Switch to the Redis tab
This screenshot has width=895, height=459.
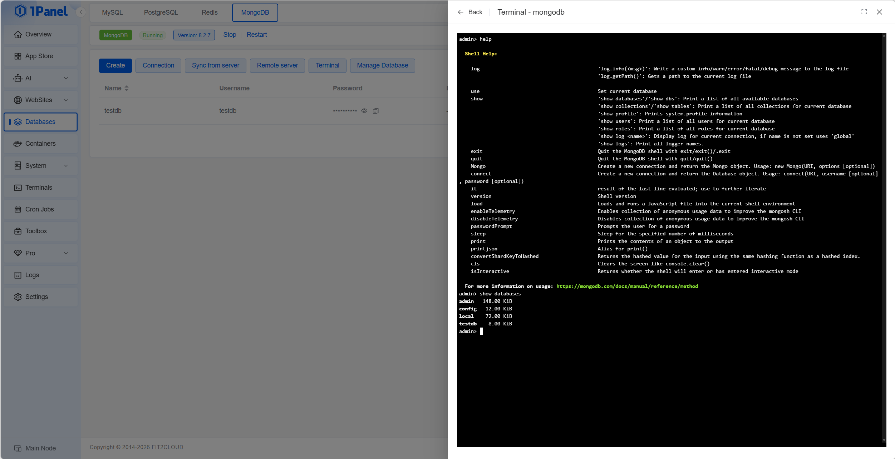(210, 13)
